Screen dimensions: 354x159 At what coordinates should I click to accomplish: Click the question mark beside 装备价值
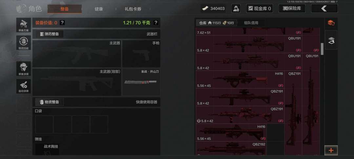point(62,23)
